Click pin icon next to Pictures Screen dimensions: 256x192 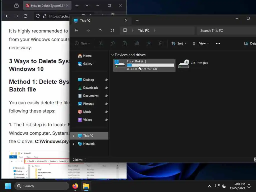(x=106, y=104)
